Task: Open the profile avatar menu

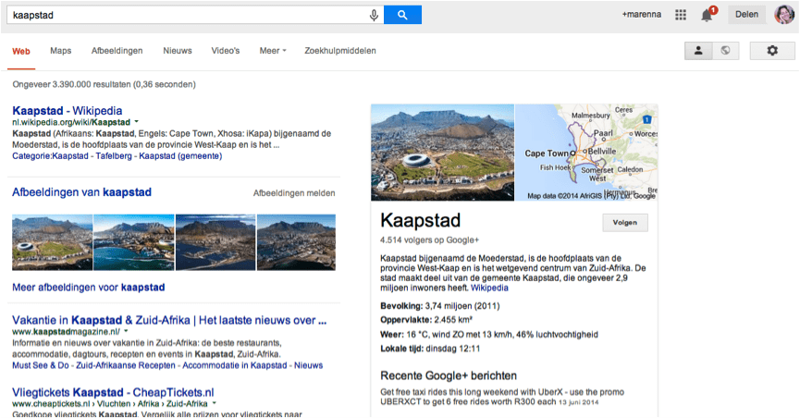Action: click(x=784, y=14)
